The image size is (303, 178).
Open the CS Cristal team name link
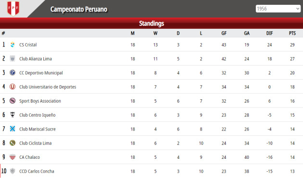pos(28,45)
